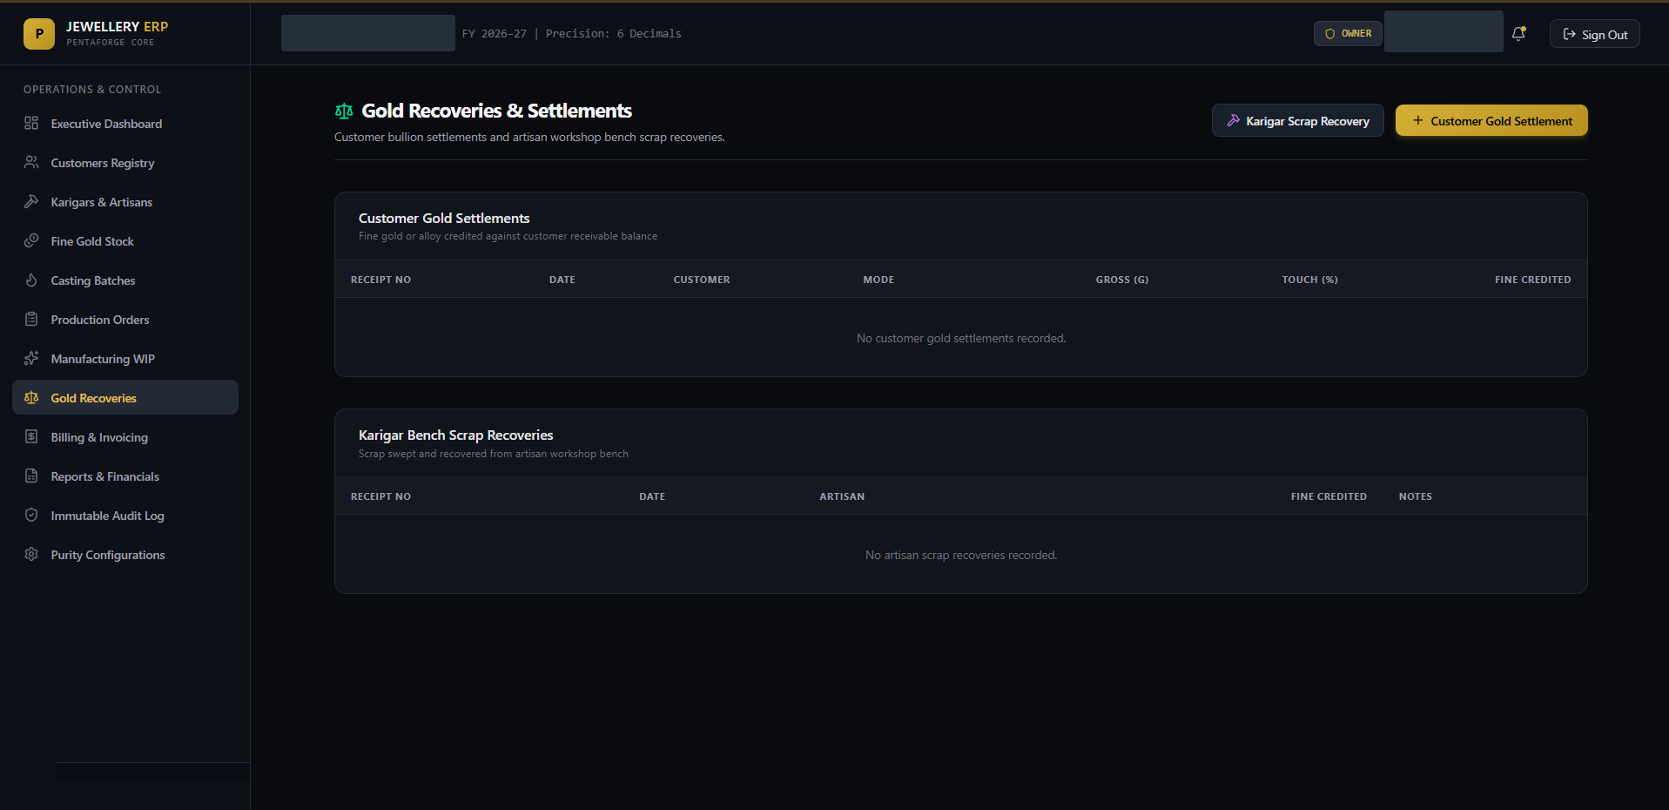Click the Fine Gold Stock coins icon
The image size is (1669, 810).
tap(31, 241)
